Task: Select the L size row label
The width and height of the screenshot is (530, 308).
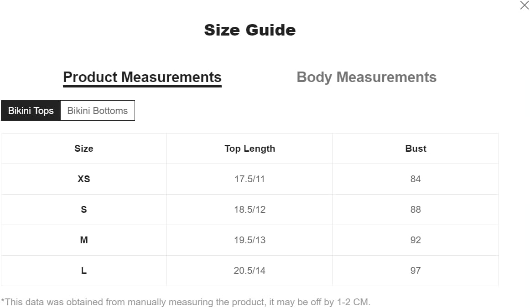Action: tap(84, 271)
